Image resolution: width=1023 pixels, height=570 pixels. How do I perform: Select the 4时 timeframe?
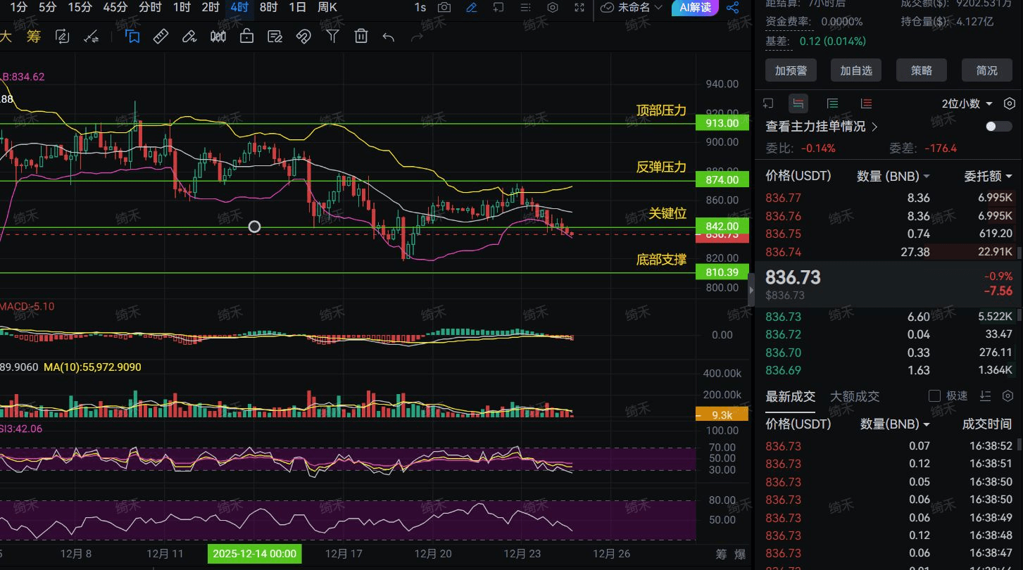239,8
